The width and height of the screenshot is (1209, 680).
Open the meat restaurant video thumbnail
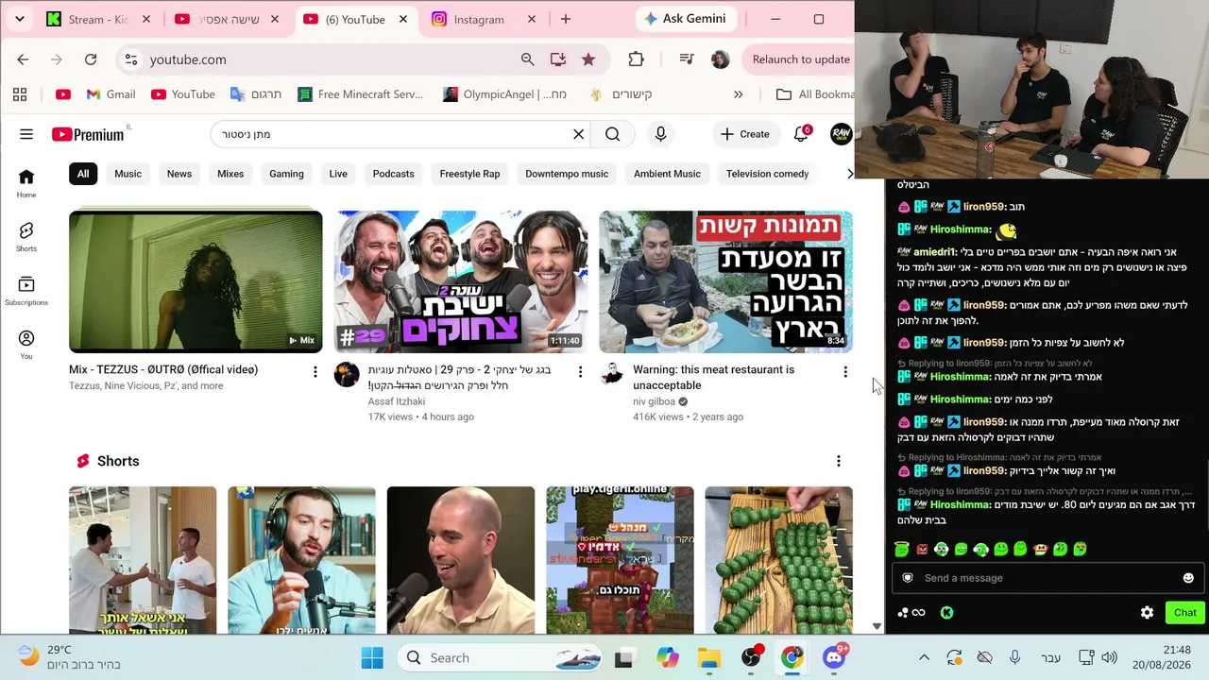pyautogui.click(x=725, y=281)
